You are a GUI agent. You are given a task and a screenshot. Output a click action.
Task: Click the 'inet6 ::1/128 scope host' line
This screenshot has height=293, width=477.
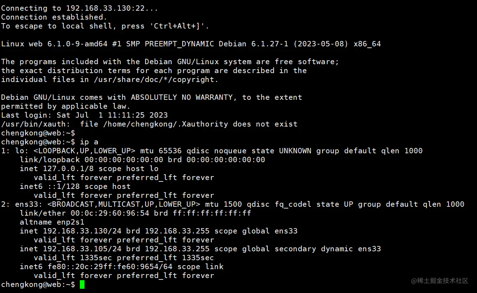point(75,186)
